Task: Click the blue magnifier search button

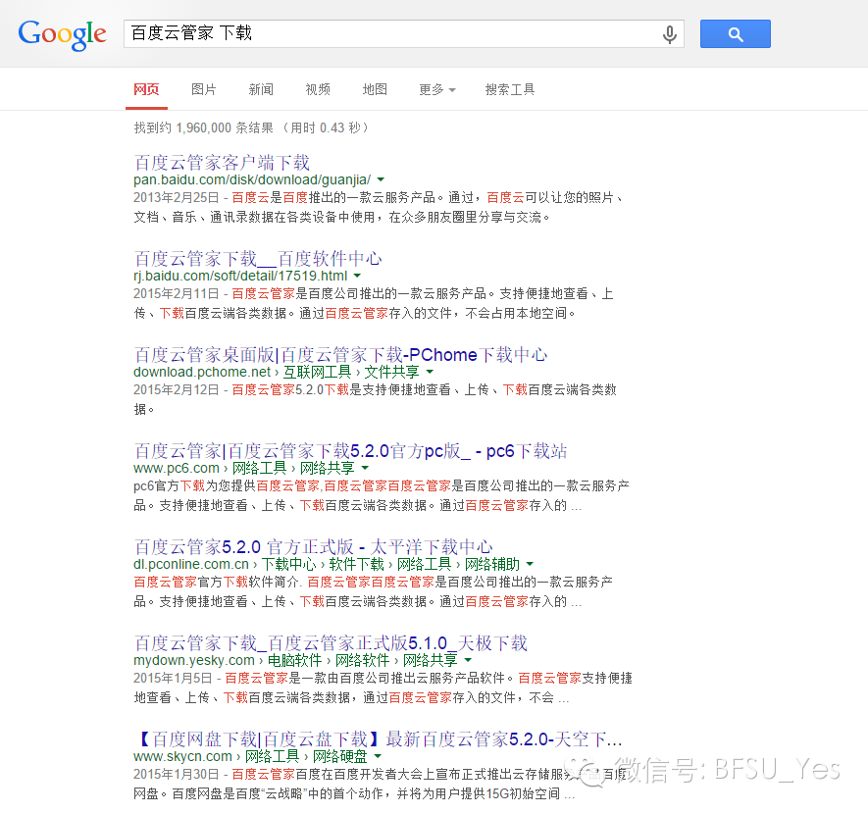Action: pos(736,33)
